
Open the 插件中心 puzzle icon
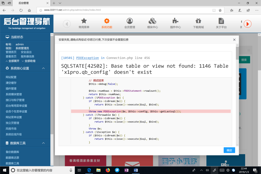(x=175, y=21)
